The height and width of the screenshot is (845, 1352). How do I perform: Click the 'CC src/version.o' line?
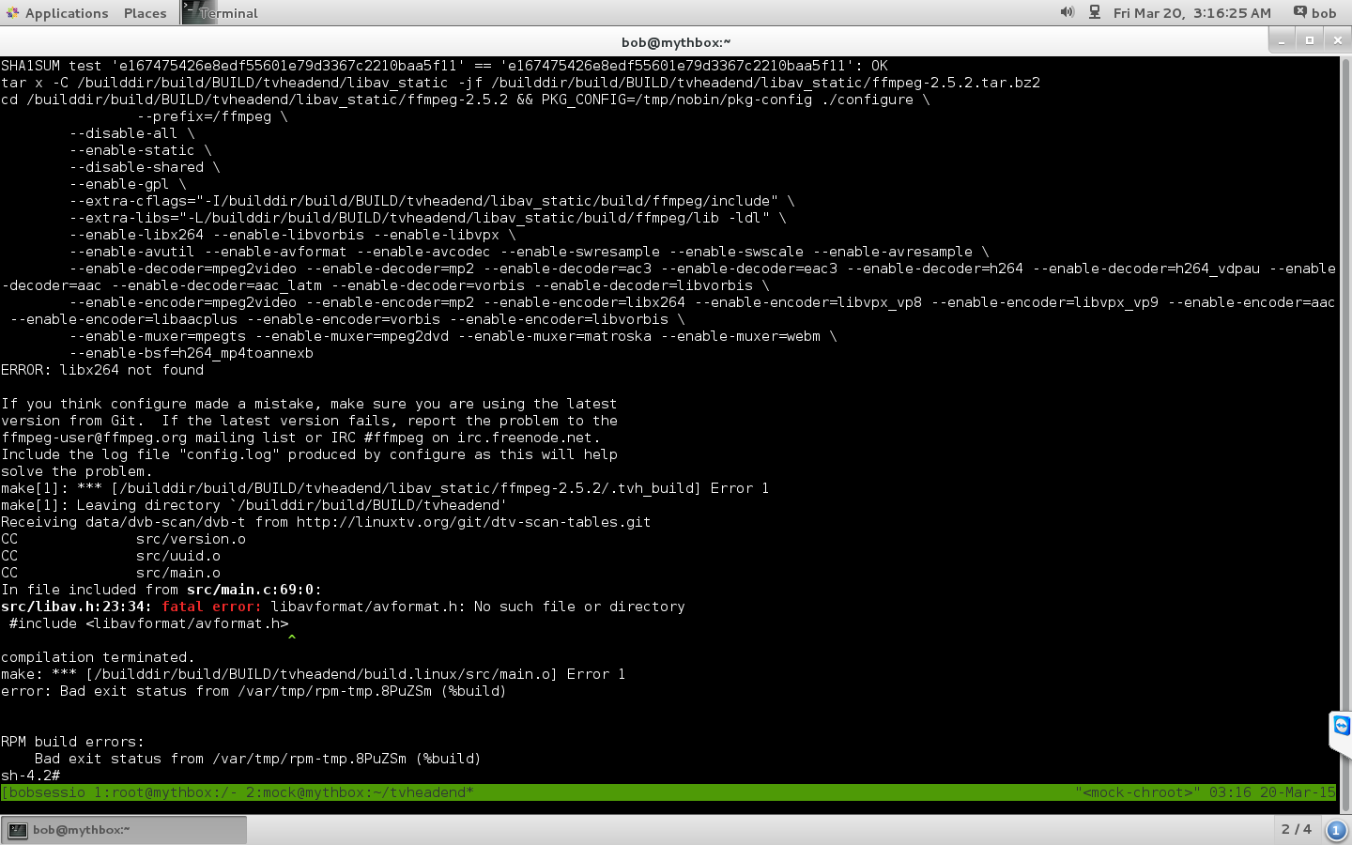tap(123, 539)
